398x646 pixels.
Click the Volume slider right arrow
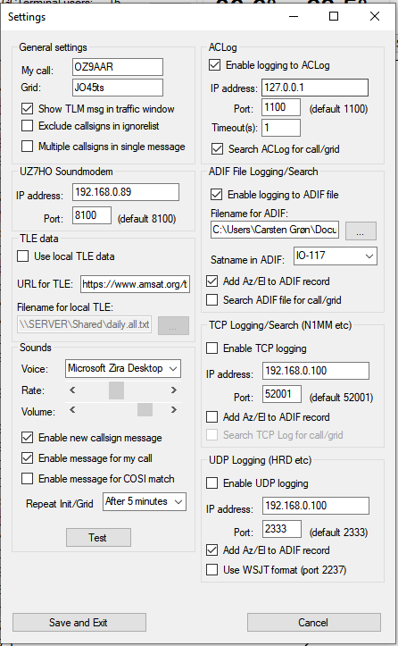coord(174,409)
